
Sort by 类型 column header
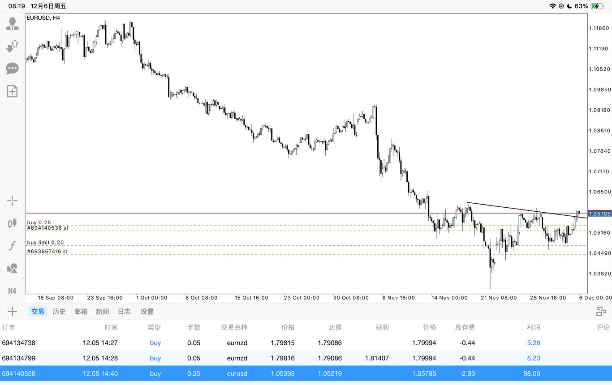(154, 327)
